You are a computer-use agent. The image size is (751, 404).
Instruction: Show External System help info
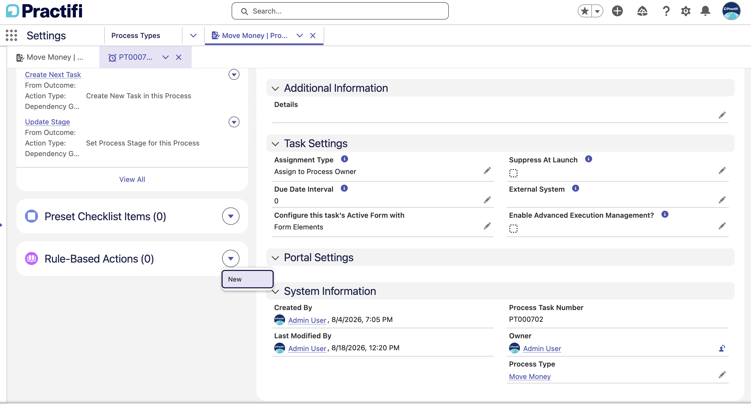575,188
